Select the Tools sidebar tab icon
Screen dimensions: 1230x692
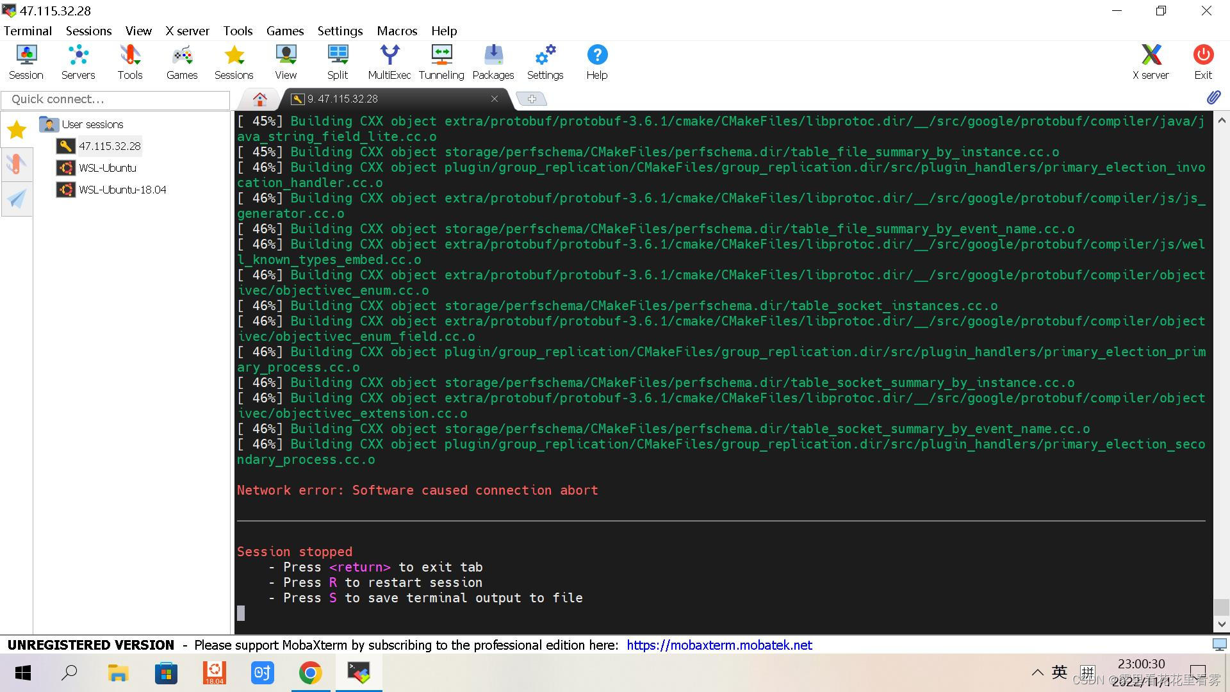pyautogui.click(x=17, y=164)
